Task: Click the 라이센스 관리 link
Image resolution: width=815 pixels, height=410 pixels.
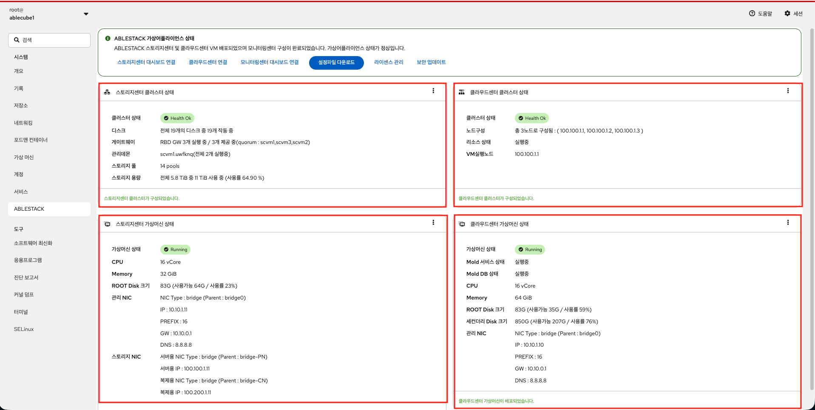Action: point(389,62)
